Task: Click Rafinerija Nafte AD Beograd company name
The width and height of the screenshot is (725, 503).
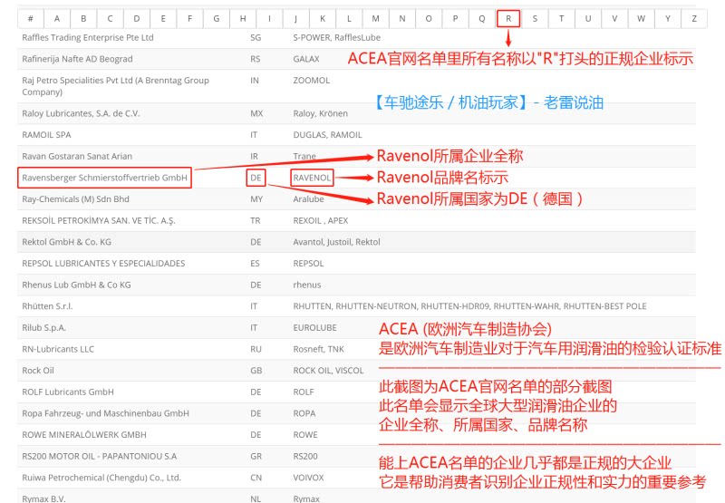Action: 77,59
